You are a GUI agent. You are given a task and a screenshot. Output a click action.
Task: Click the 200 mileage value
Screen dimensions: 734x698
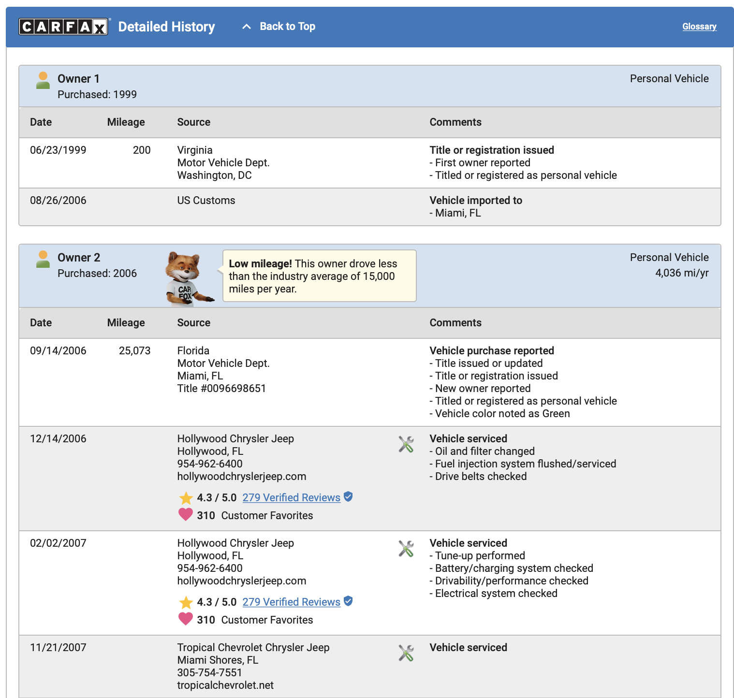pos(142,150)
